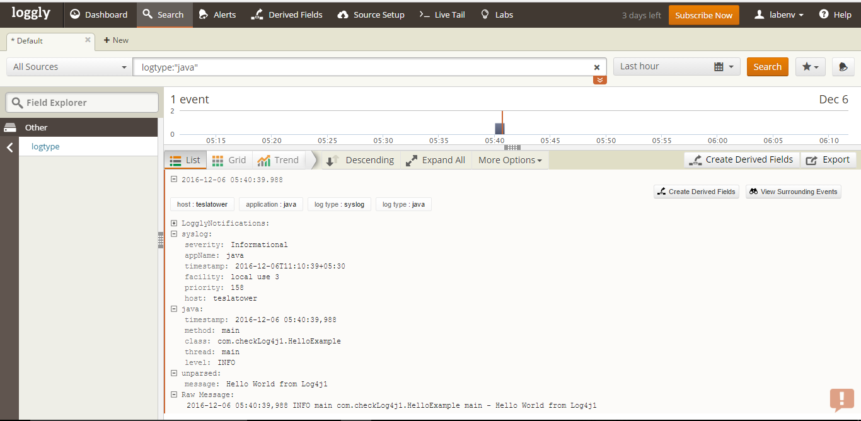The width and height of the screenshot is (861, 421).
Task: Collapse the syslog section
Action: (174, 234)
